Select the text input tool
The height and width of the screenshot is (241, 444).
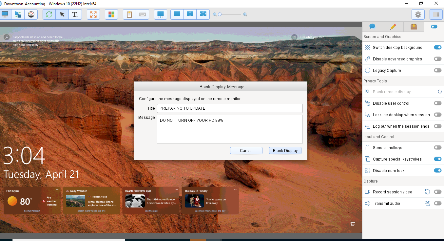(x=75, y=14)
